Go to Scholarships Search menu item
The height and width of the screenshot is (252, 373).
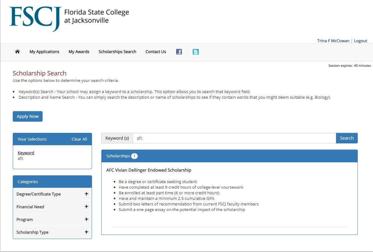(117, 52)
